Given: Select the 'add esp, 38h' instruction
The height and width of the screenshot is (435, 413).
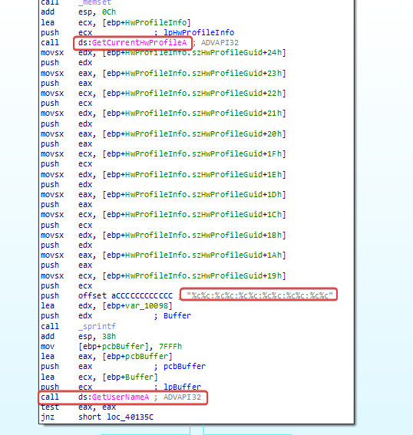Looking at the screenshot, I should tap(78, 336).
